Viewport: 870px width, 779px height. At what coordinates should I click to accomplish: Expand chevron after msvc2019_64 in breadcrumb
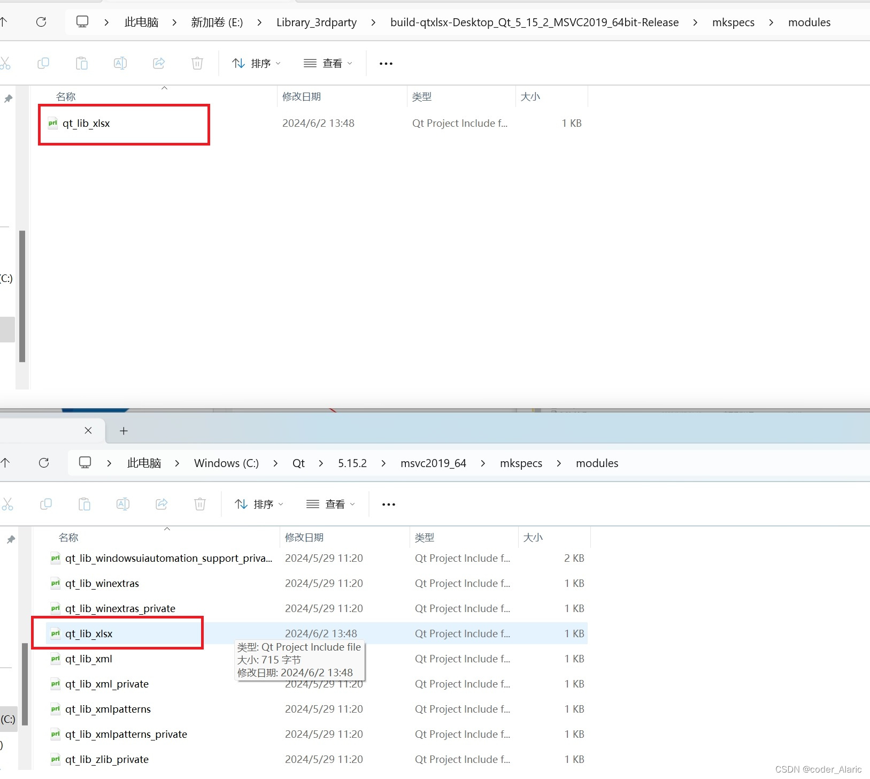coord(483,463)
